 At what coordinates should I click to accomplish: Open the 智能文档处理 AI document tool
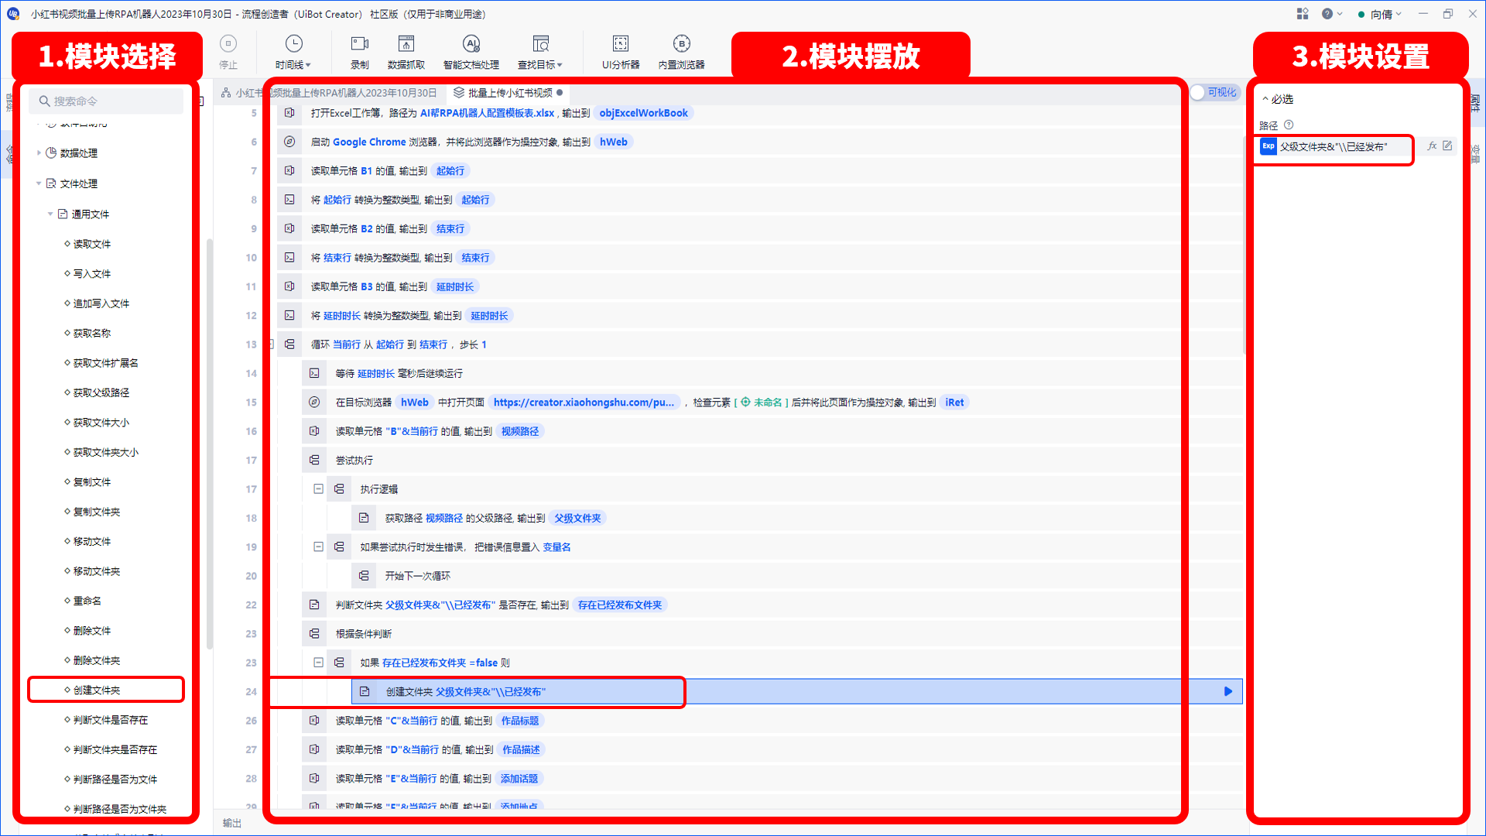[471, 51]
